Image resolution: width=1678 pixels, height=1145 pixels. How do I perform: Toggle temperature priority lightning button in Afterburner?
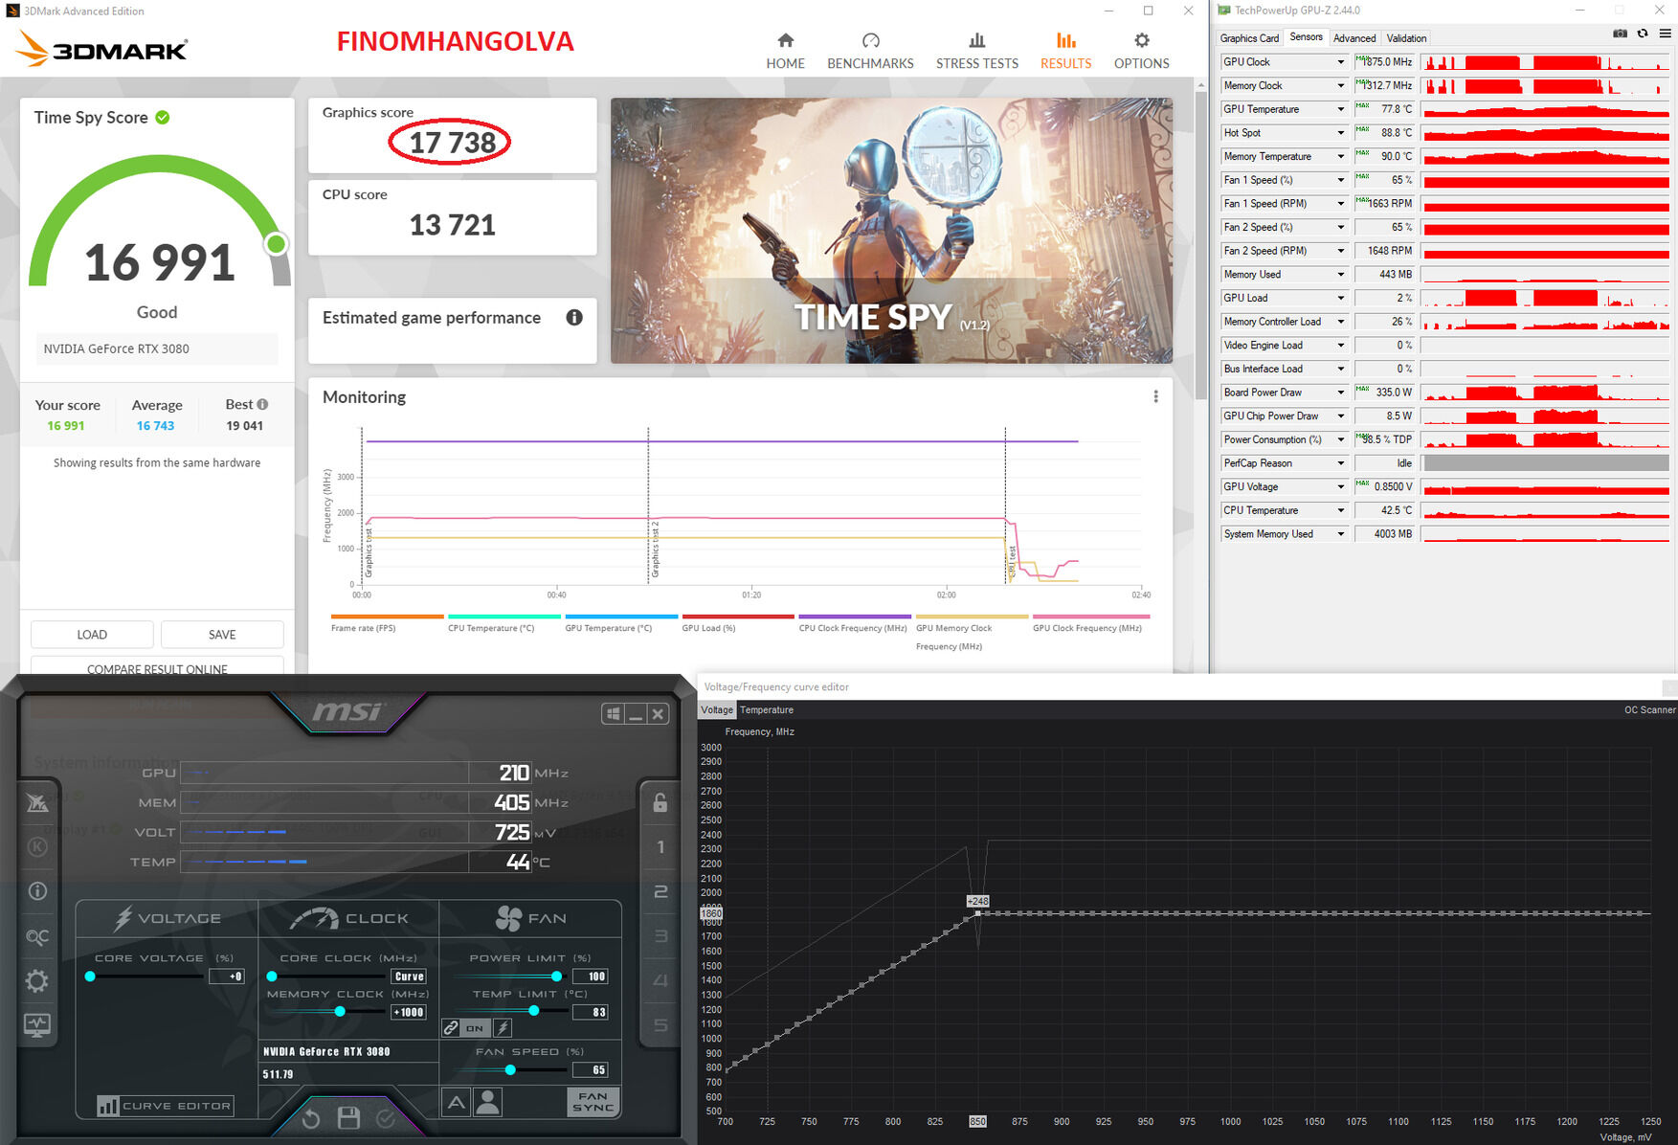[x=503, y=1027]
